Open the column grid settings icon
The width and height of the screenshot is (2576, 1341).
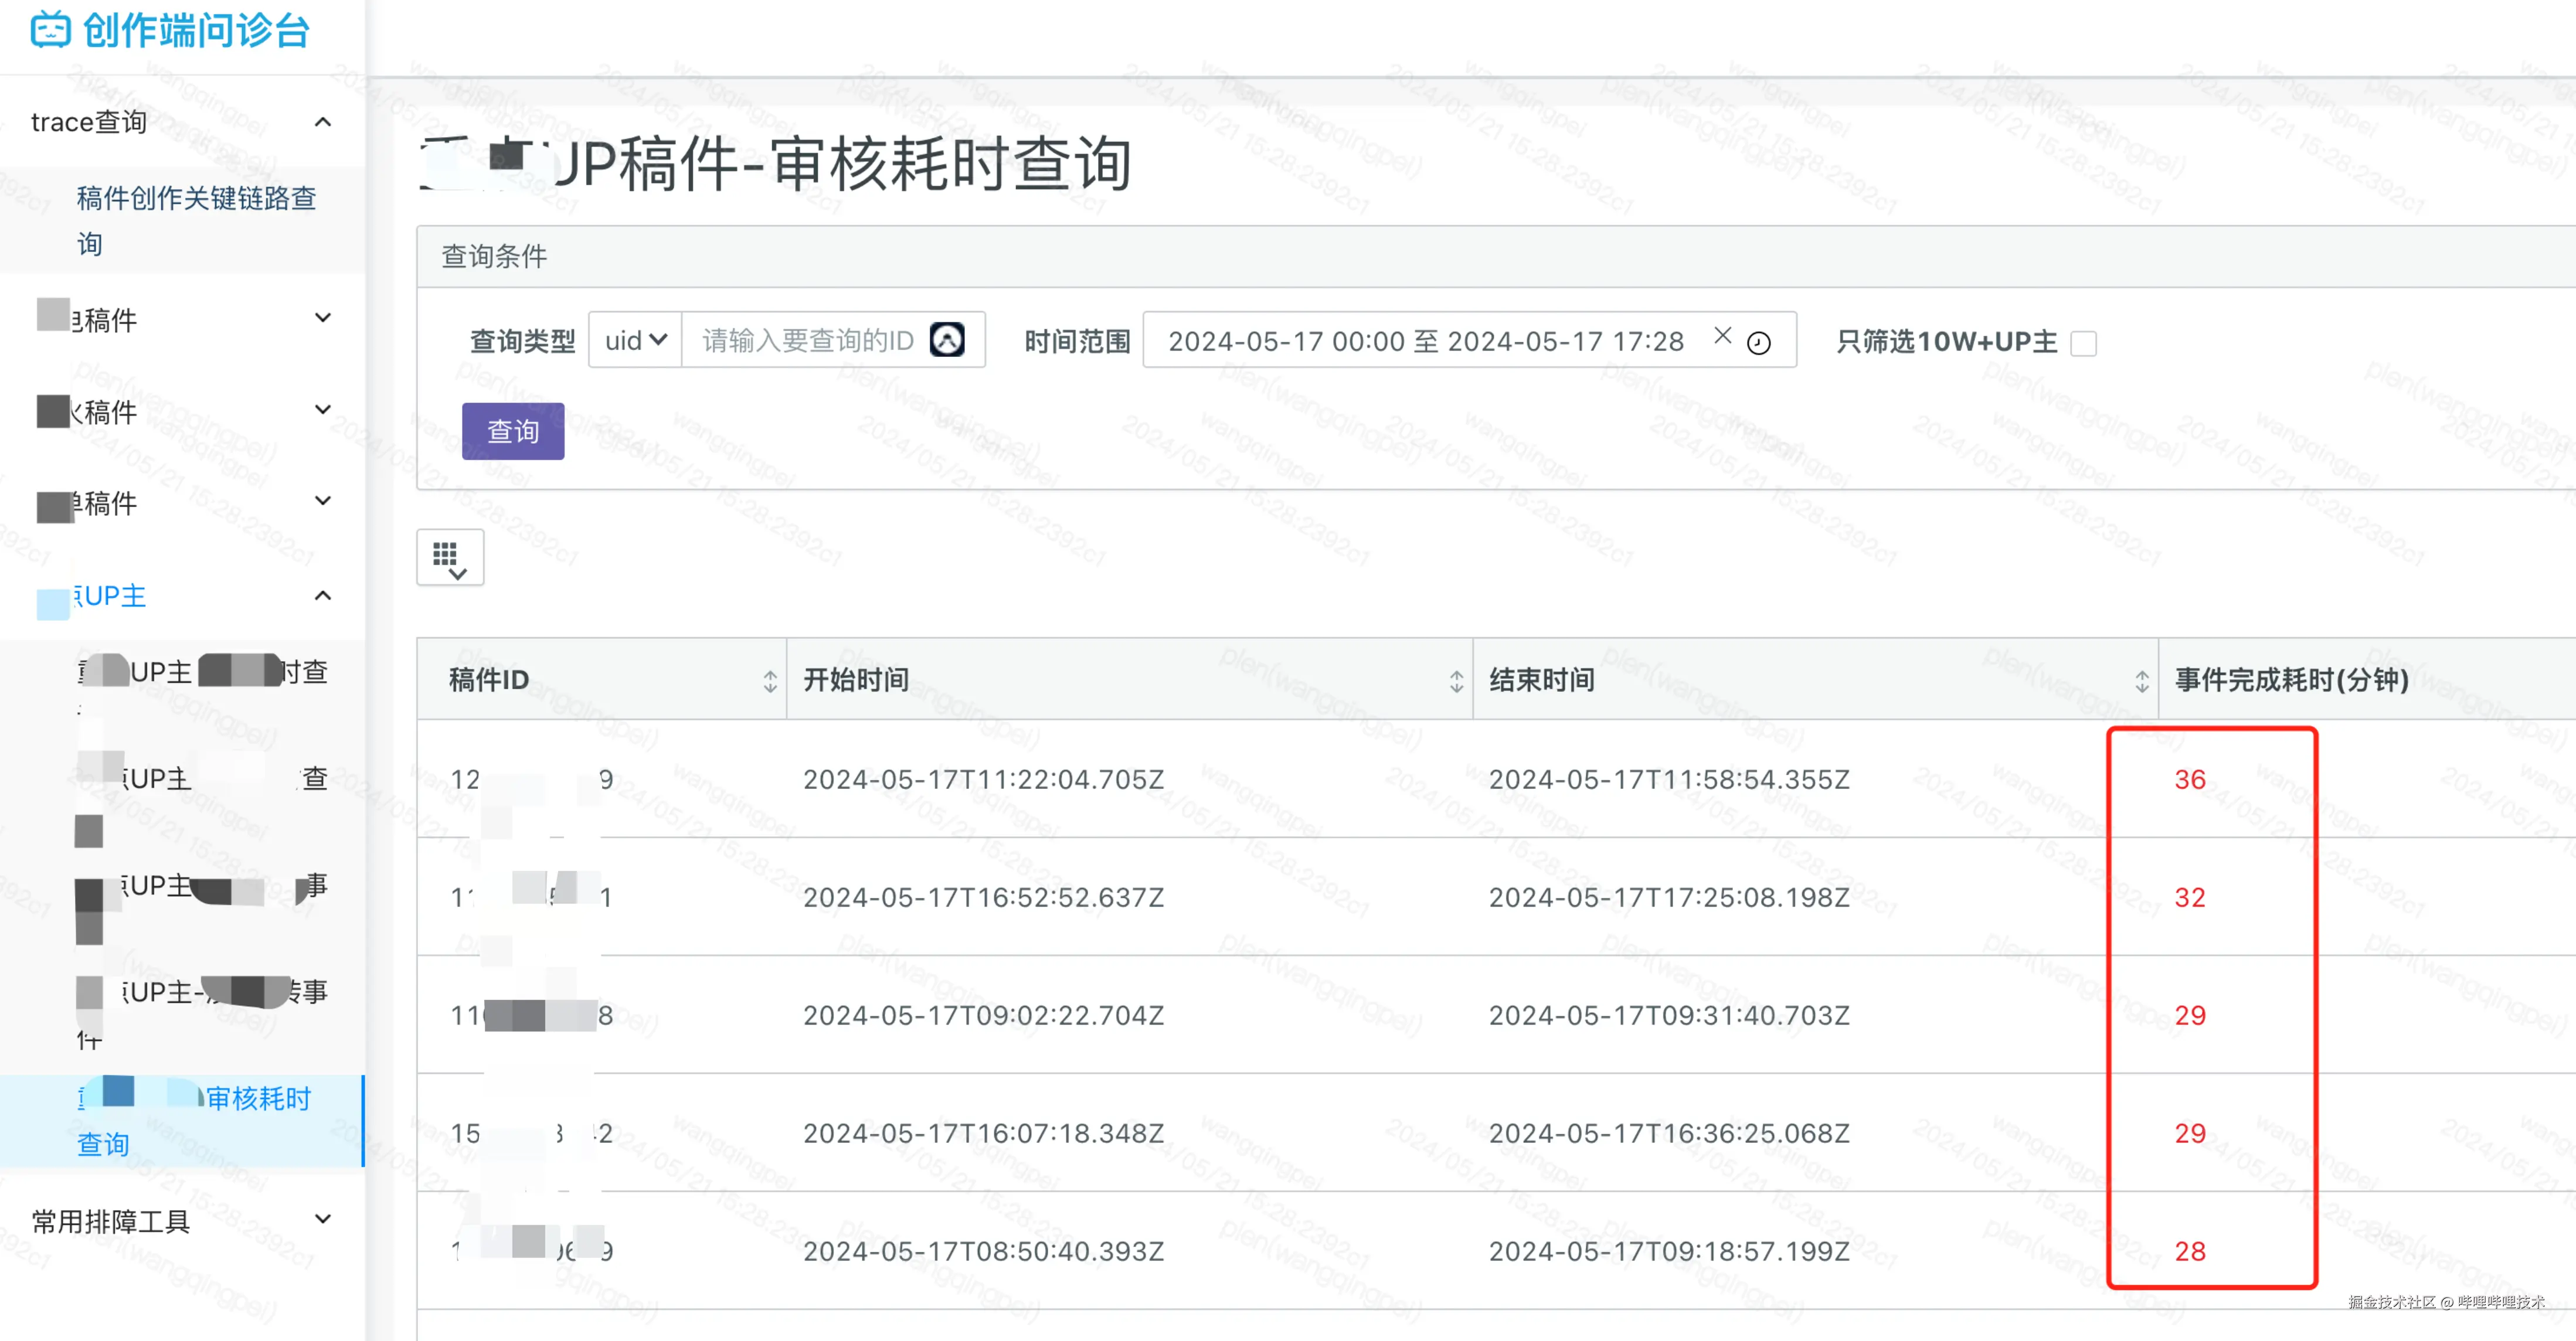[x=450, y=558]
